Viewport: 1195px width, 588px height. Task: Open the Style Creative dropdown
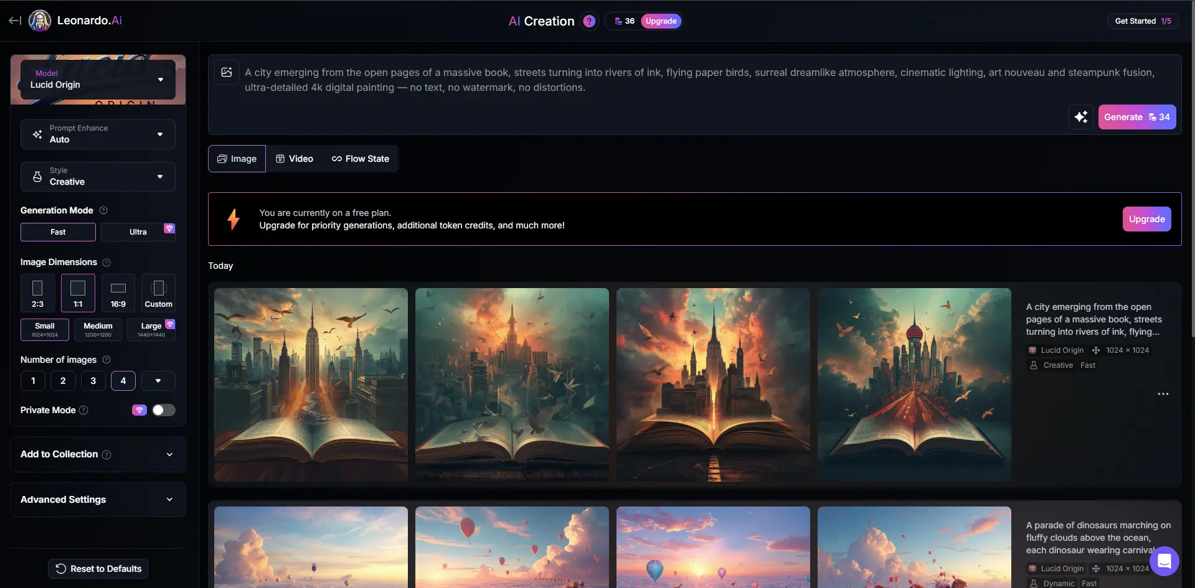coord(98,177)
